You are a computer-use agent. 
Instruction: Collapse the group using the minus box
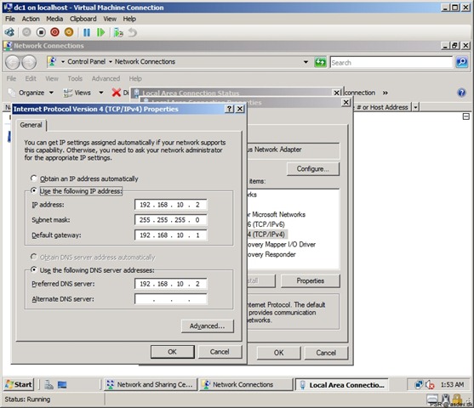(466, 116)
